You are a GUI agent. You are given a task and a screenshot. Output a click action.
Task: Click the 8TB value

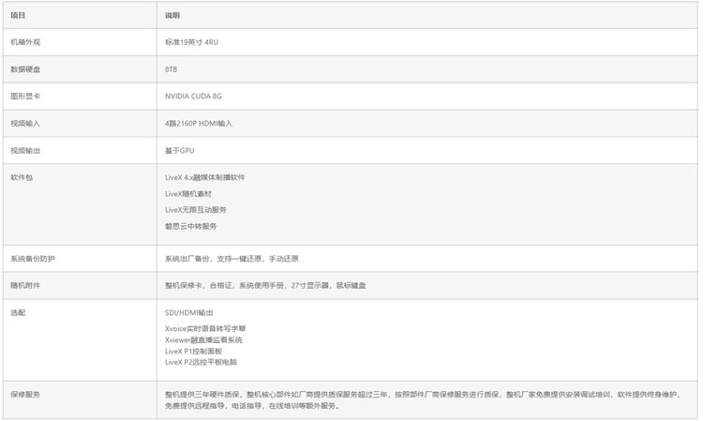(171, 69)
